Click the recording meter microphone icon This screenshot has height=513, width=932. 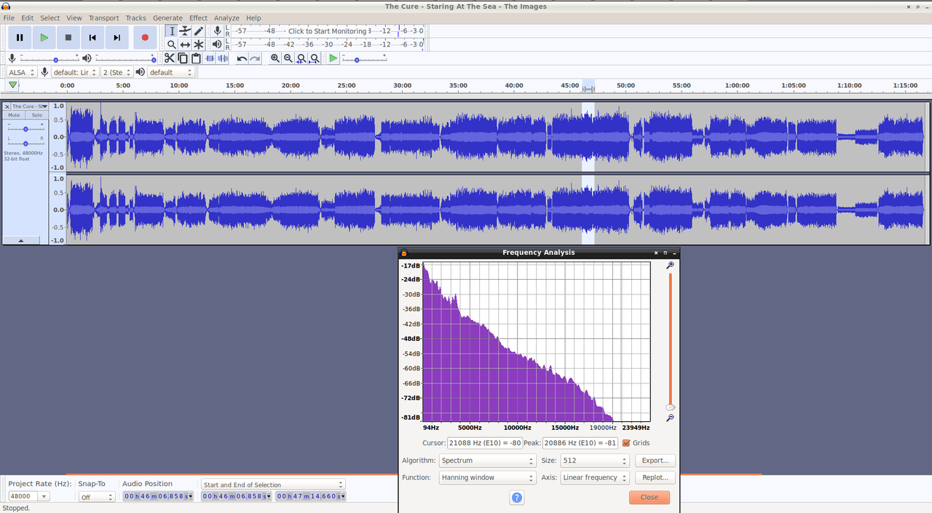(217, 31)
